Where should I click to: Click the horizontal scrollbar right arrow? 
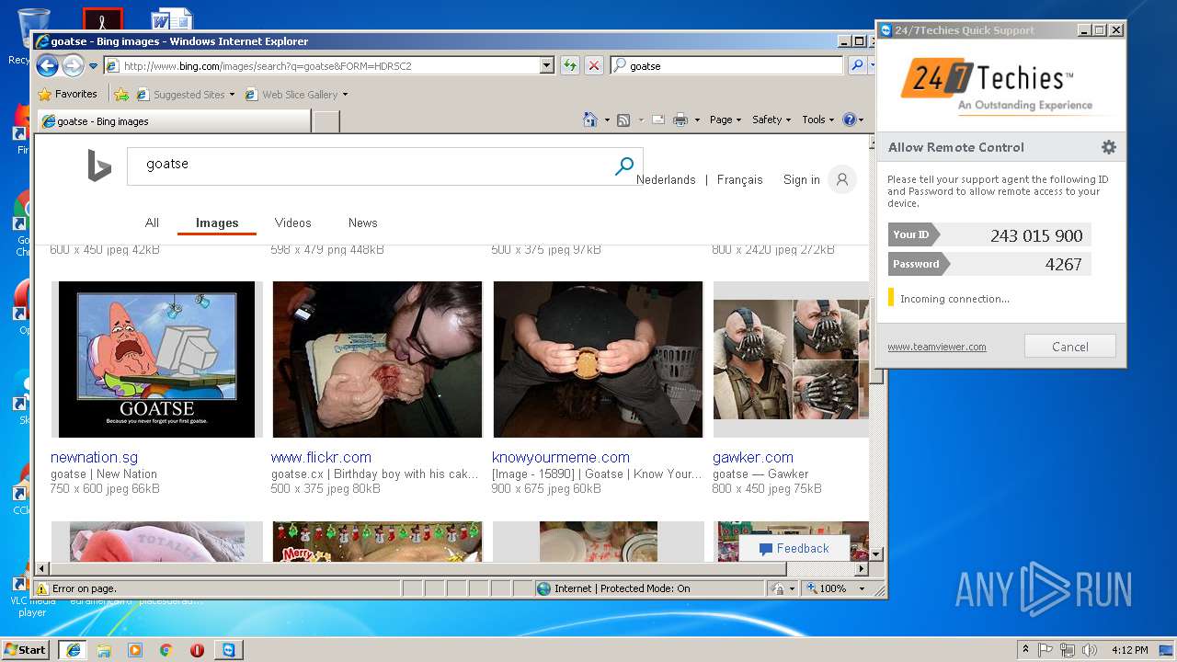tap(862, 569)
